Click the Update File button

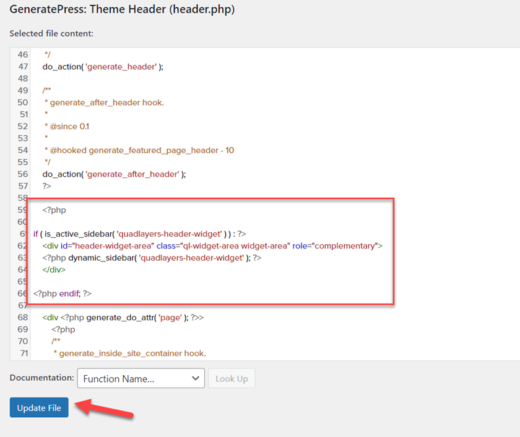tap(39, 407)
